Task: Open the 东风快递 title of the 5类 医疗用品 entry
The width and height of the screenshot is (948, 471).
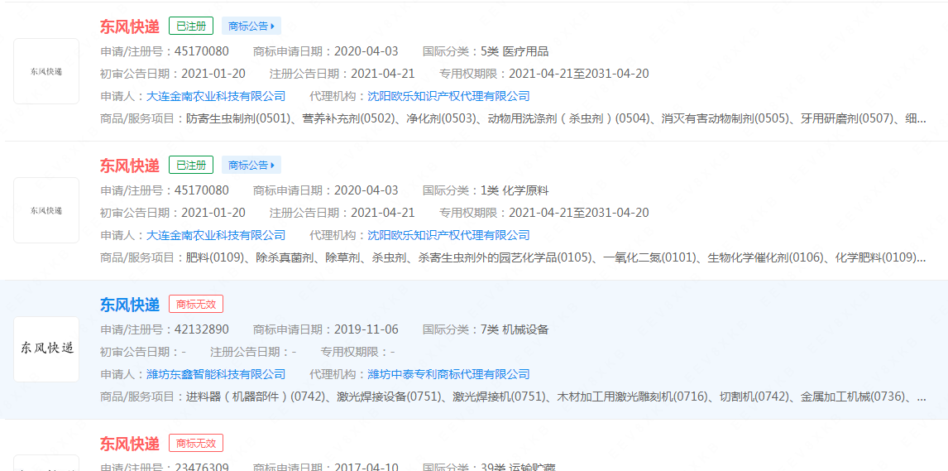Action: click(x=130, y=26)
